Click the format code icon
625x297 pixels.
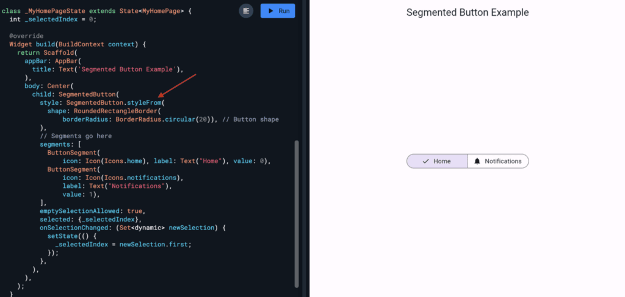[246, 11]
